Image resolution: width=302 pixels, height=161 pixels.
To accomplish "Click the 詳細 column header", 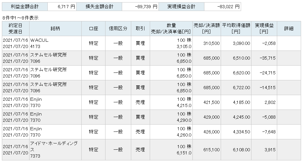I will point(289,29).
